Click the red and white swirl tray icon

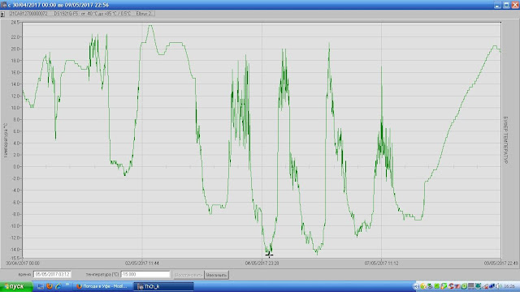(451, 286)
